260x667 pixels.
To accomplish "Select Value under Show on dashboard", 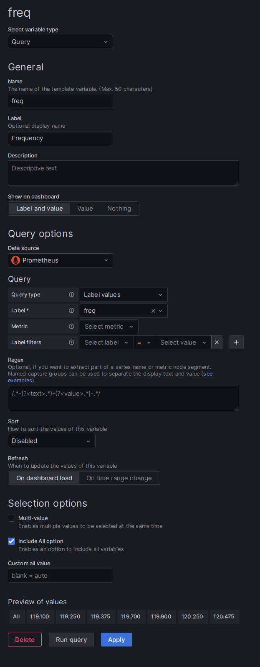I will 85,208.
